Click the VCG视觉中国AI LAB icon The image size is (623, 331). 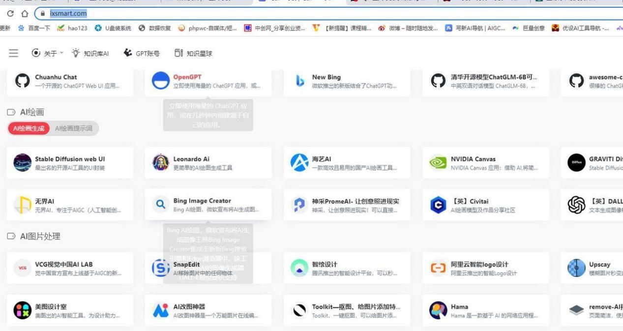pyautogui.click(x=23, y=268)
